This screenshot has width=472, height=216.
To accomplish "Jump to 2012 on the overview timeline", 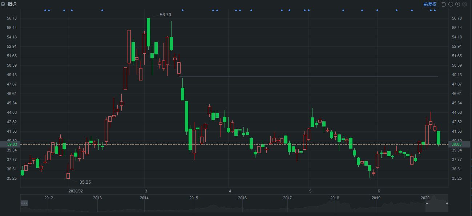I will click(49, 198).
